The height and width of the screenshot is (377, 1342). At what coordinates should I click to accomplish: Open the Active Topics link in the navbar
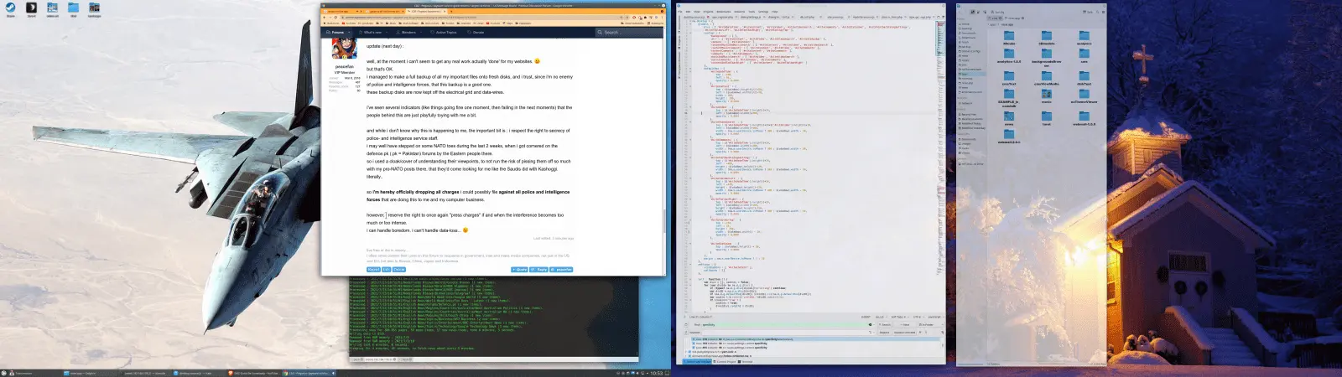pos(445,33)
